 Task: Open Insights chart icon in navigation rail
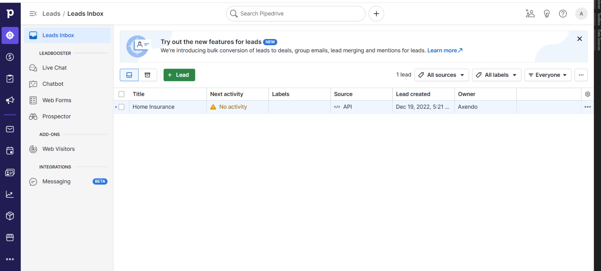click(x=10, y=194)
